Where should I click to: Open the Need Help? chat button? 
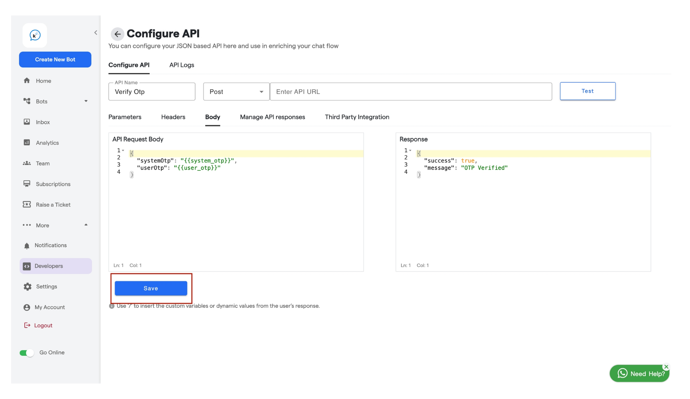click(x=640, y=374)
